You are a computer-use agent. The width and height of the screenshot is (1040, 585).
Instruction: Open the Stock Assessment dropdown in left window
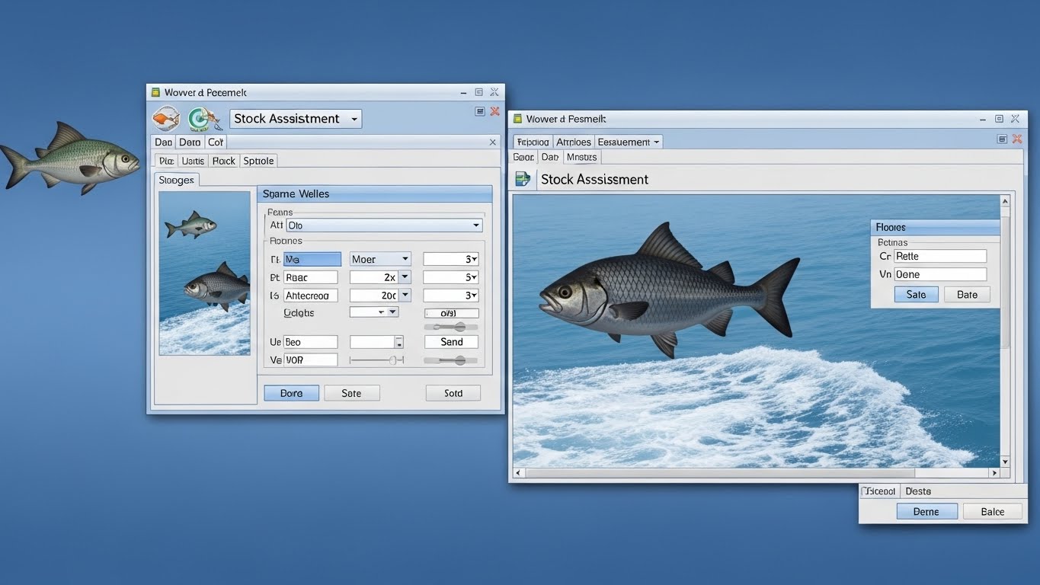(354, 119)
